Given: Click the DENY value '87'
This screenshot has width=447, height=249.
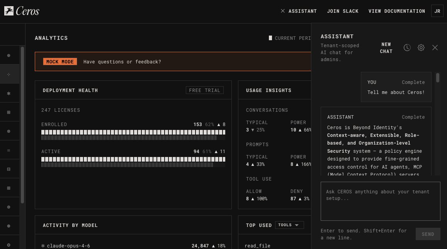Looking at the screenshot, I should pyautogui.click(x=293, y=199).
